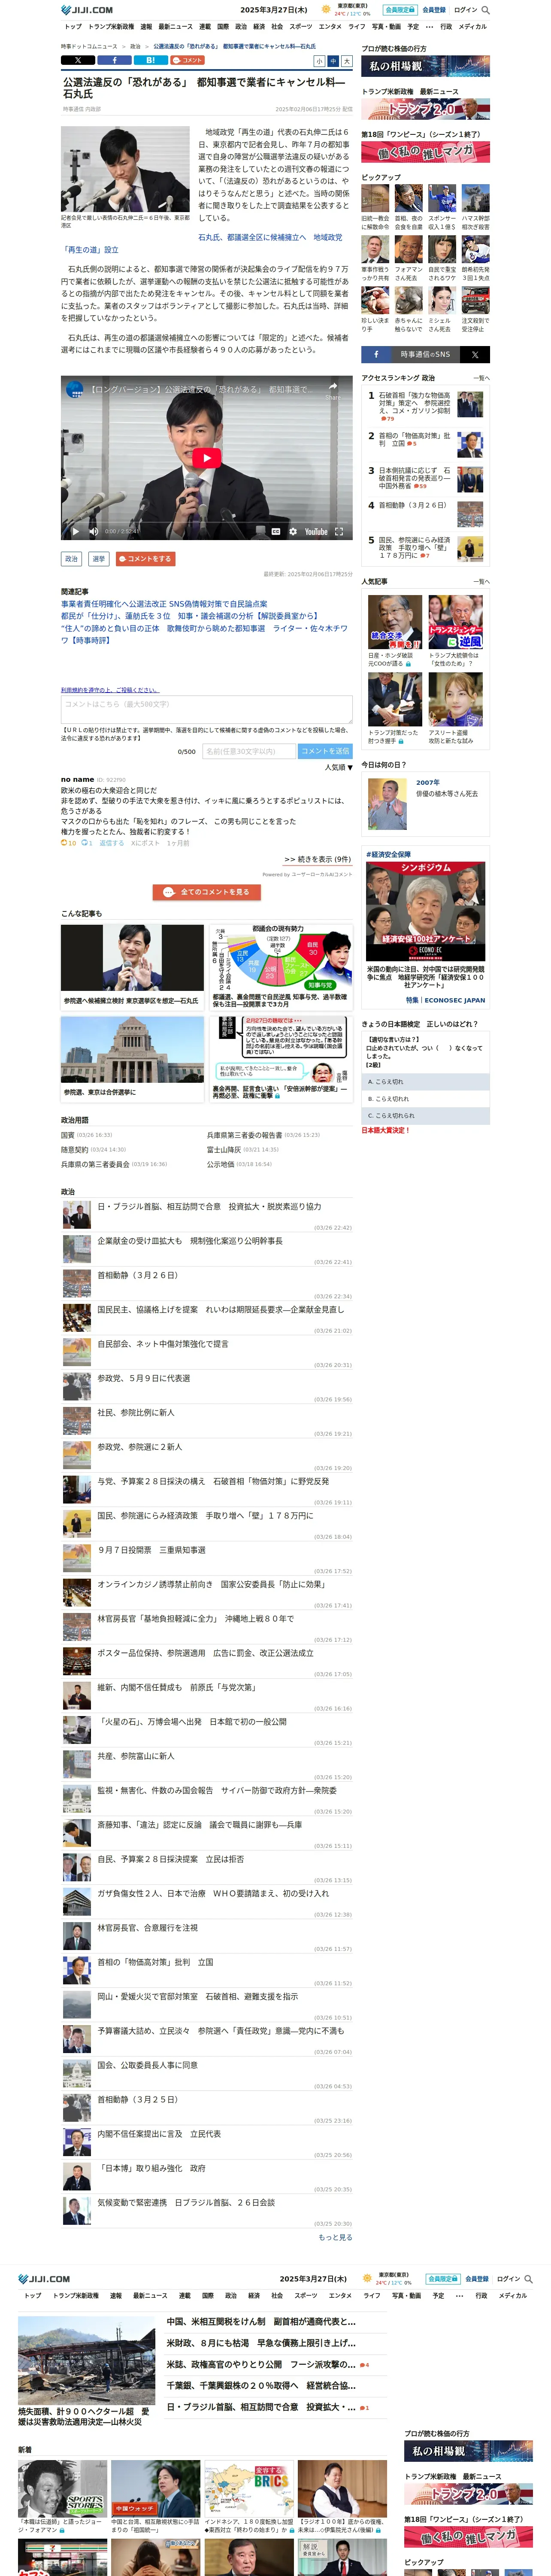Share article on Hatena Bookmark
The image size is (551, 2576).
[150, 60]
